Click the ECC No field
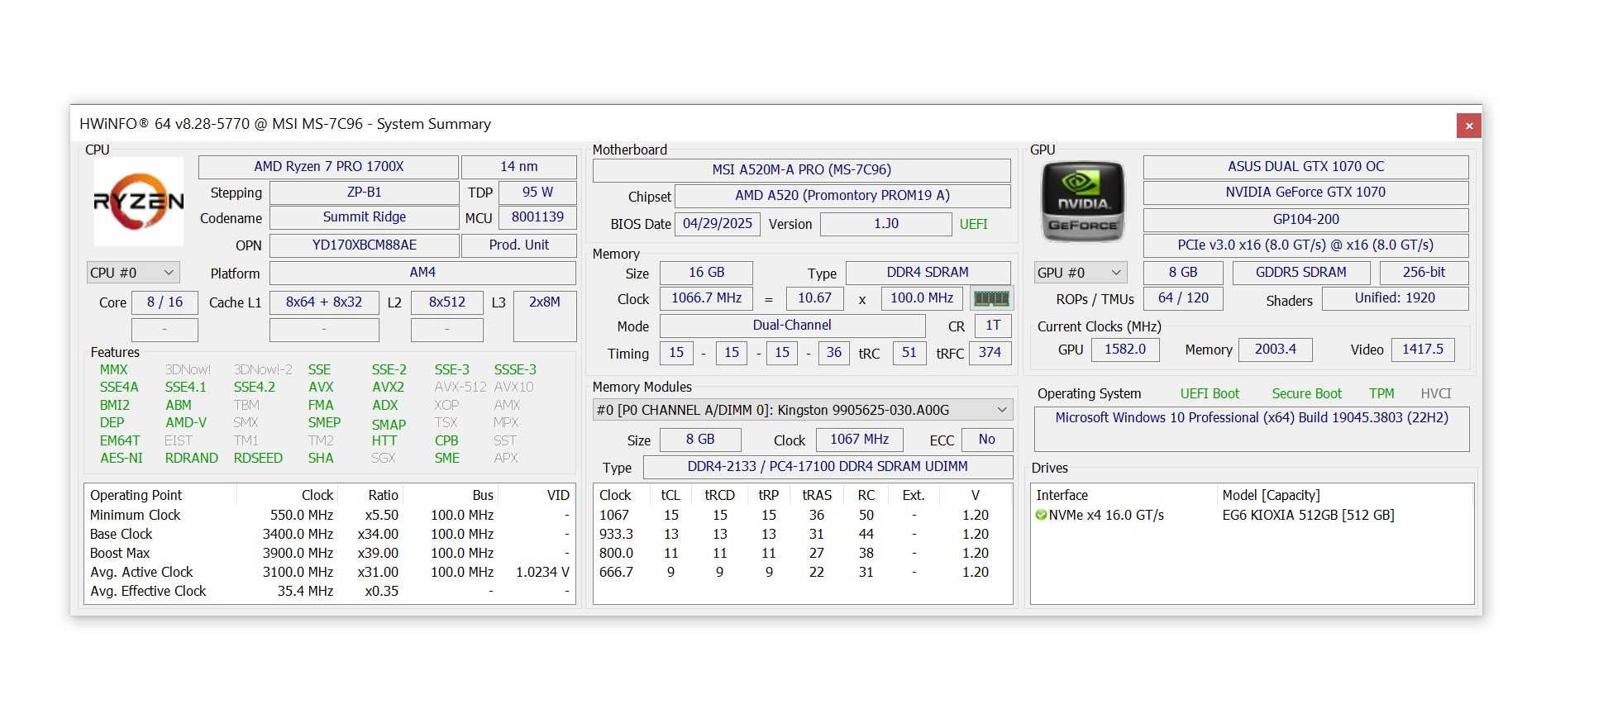The height and width of the screenshot is (728, 1608). pos(987,440)
